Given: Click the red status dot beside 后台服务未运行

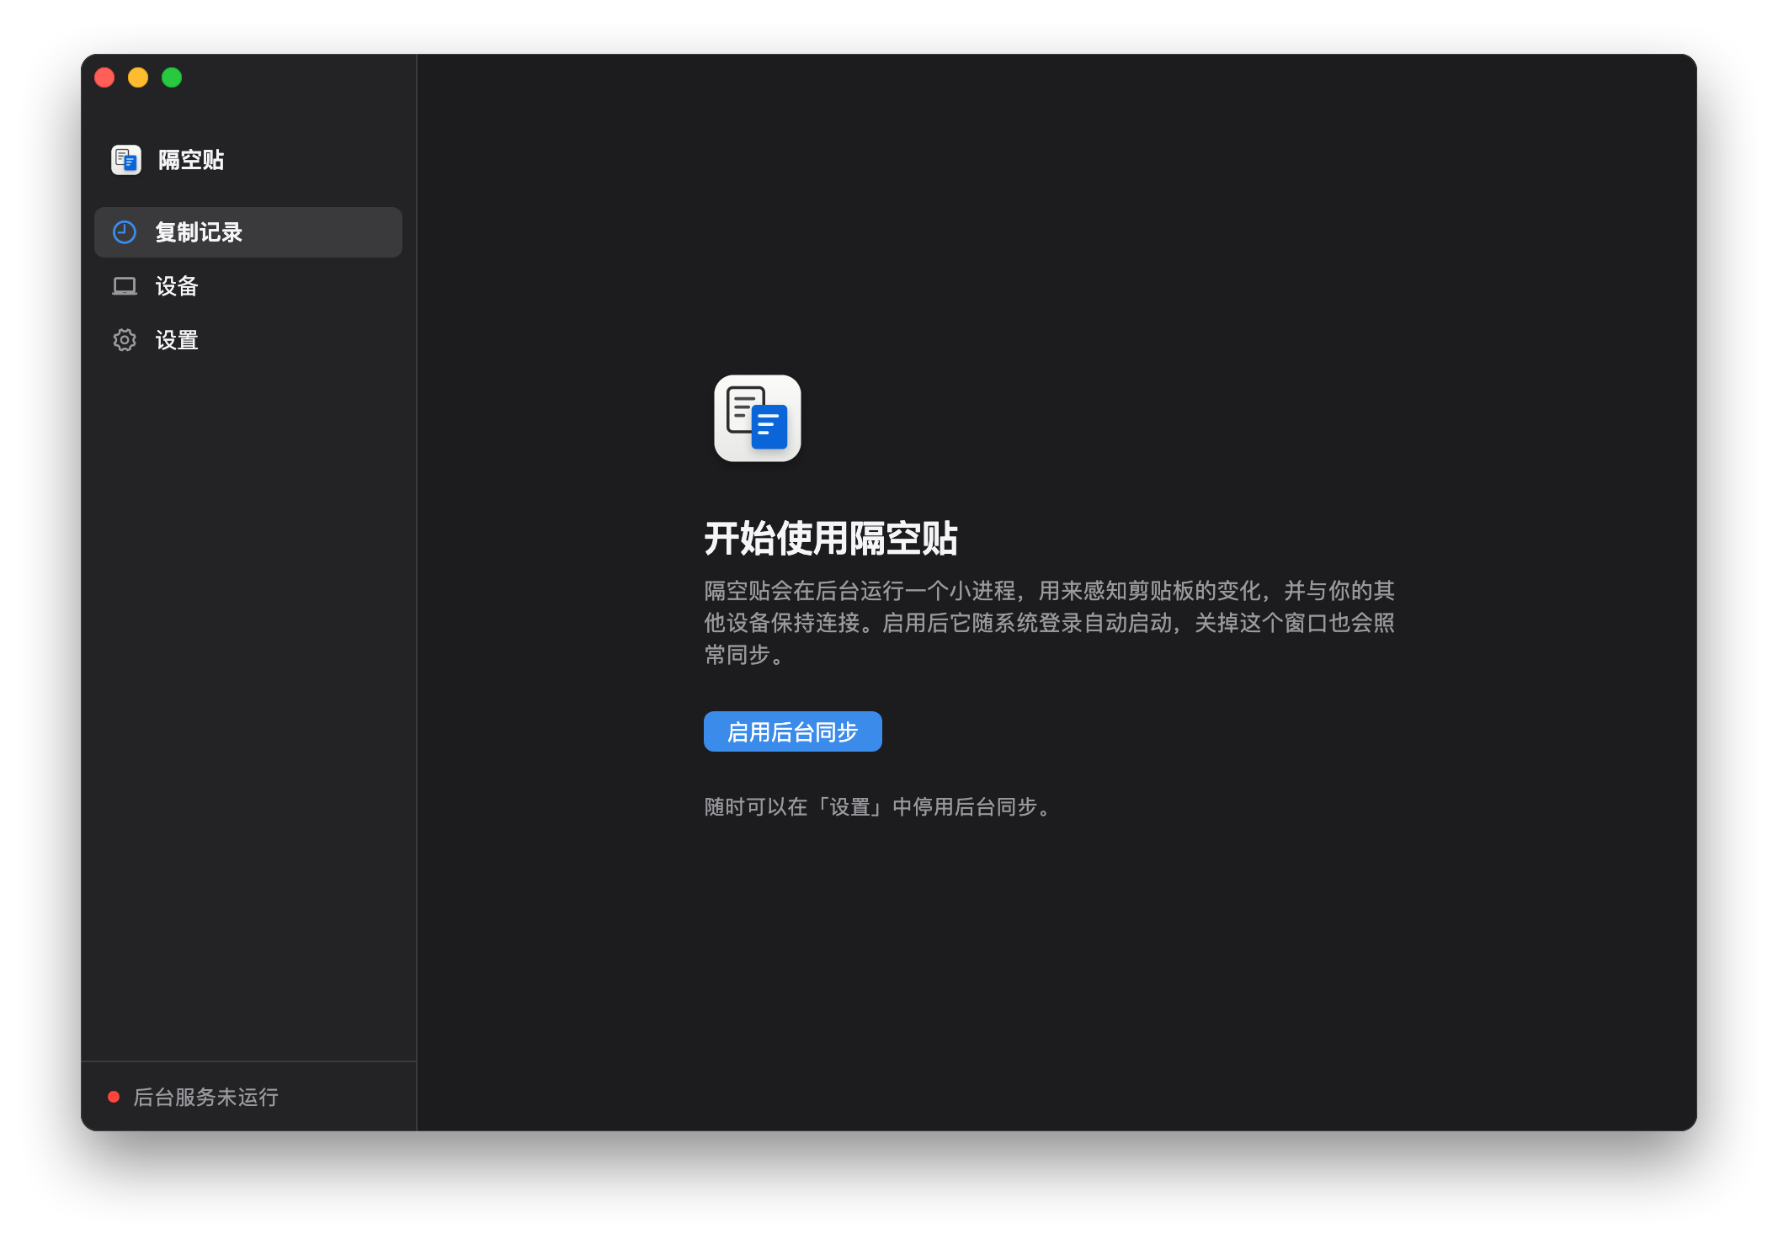Looking at the screenshot, I should pos(114,1097).
